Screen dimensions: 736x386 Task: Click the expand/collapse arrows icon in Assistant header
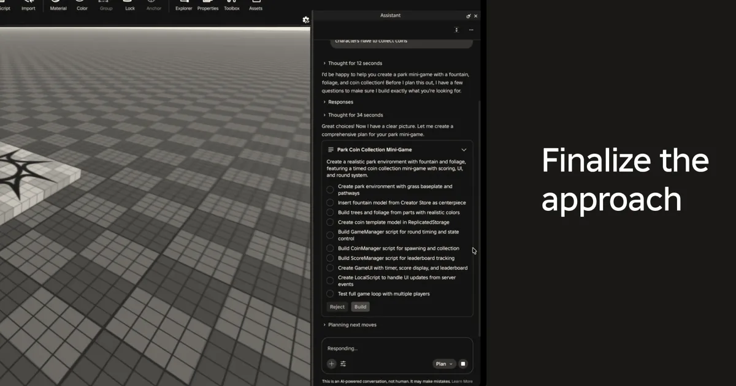click(456, 29)
